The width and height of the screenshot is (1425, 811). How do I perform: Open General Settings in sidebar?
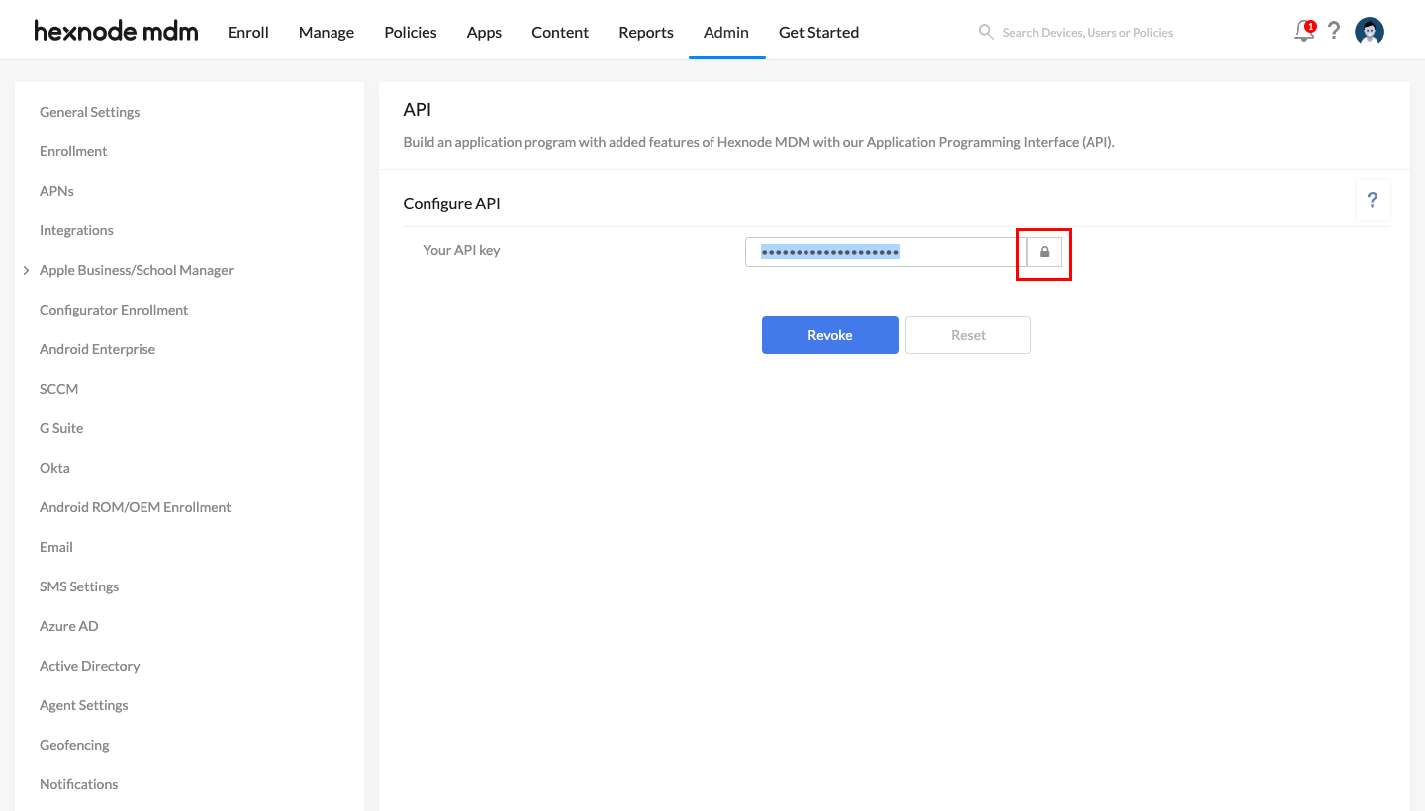coord(90,112)
